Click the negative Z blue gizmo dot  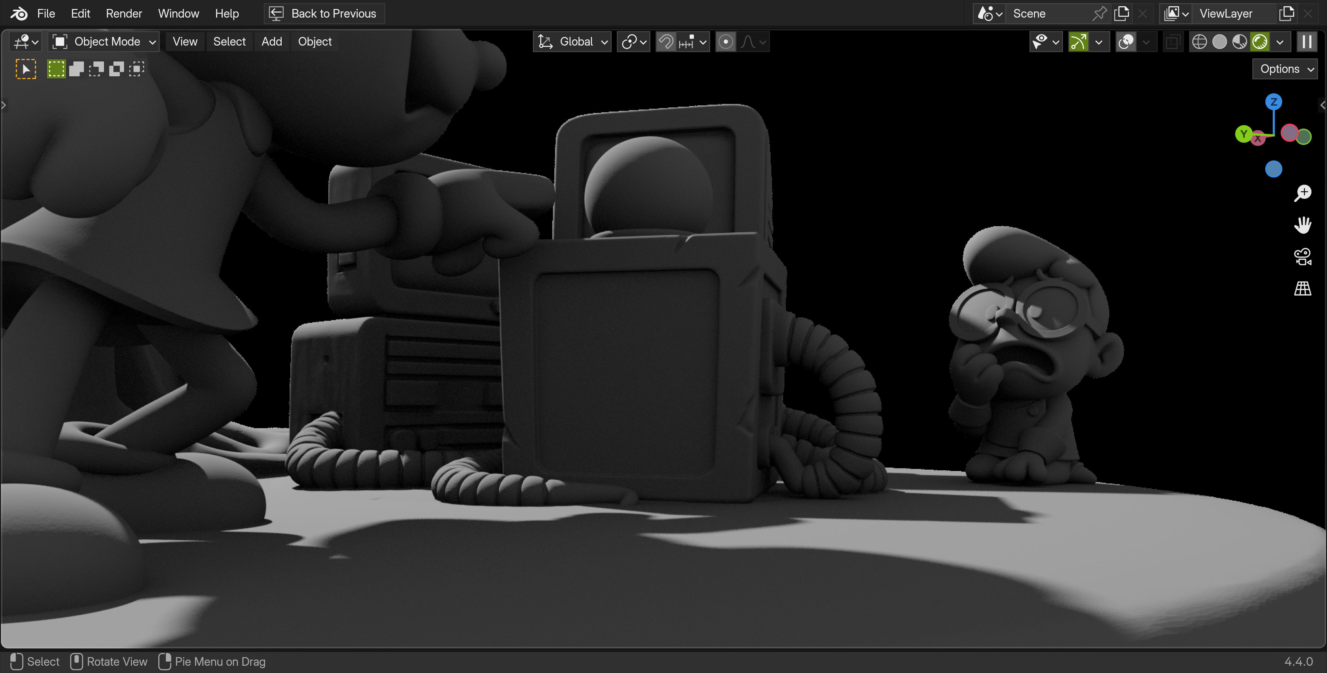pyautogui.click(x=1273, y=169)
